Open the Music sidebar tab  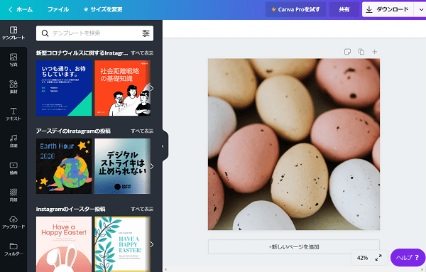point(13,141)
